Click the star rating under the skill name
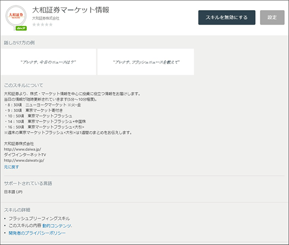 coord(42,25)
